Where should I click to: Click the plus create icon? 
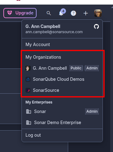(86, 13)
